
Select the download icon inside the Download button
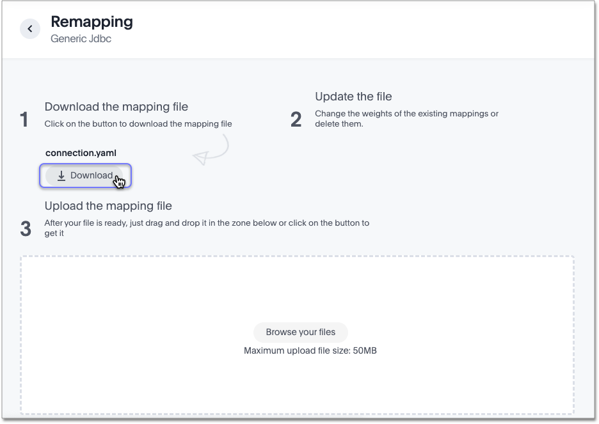pos(61,175)
